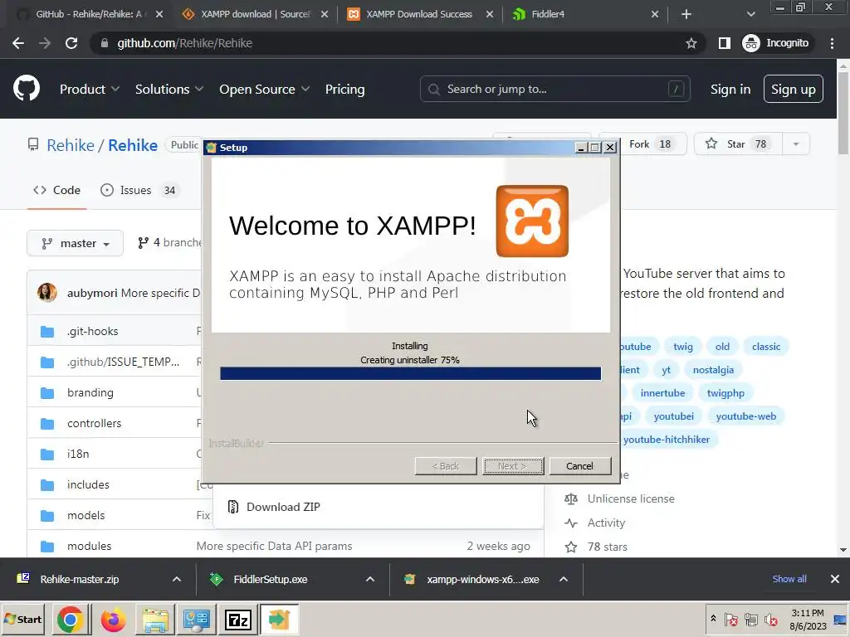The width and height of the screenshot is (850, 637).
Task: Expand Product menu on GitHub
Action: tap(90, 90)
